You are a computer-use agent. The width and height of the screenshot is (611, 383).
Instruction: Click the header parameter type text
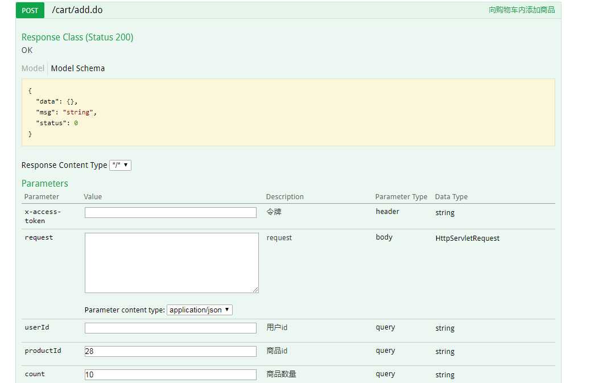coord(388,212)
